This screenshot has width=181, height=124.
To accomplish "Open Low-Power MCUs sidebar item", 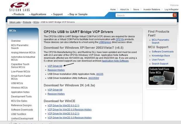I will pos(20,71).
